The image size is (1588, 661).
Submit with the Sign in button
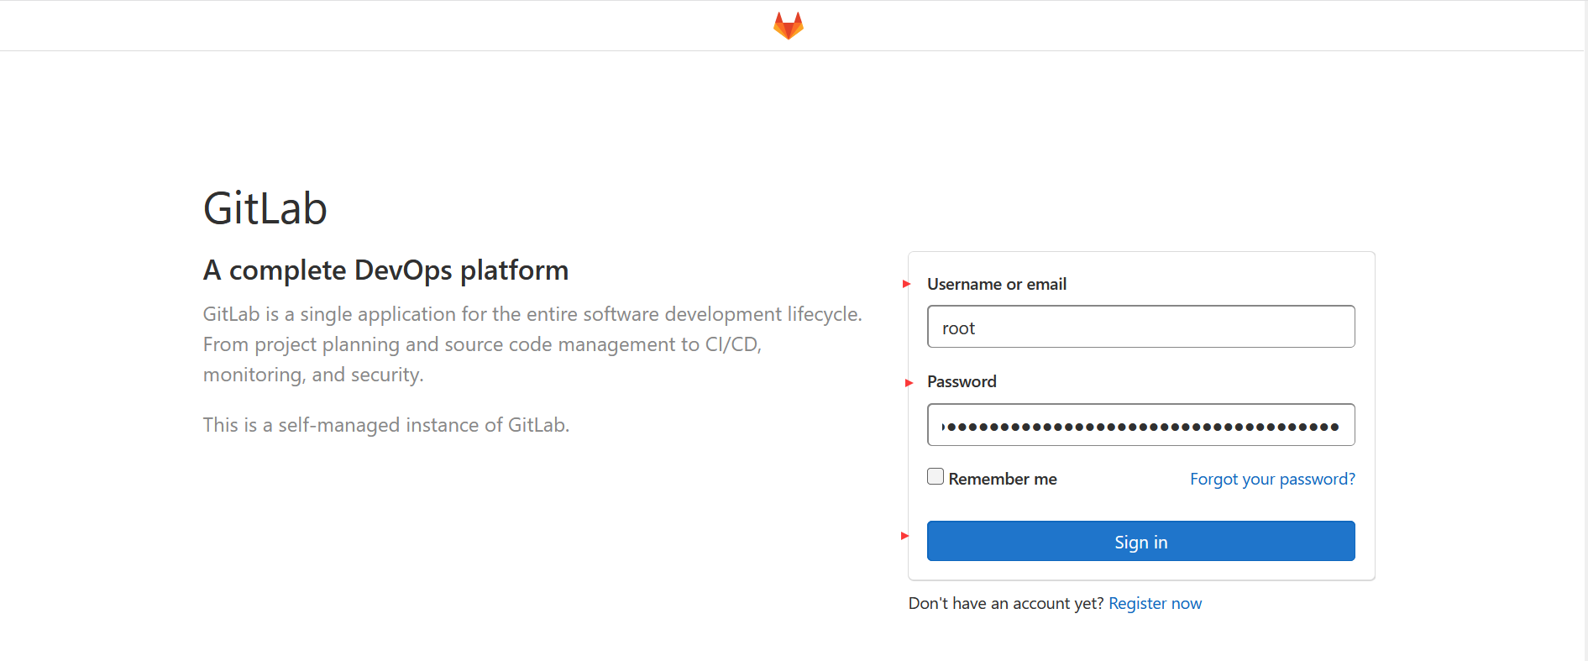1140,542
